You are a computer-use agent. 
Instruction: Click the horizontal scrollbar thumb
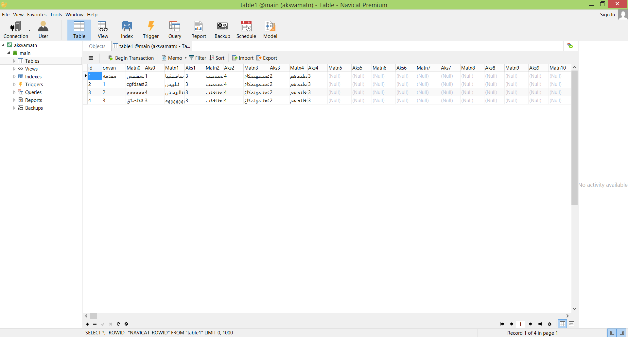coord(94,316)
